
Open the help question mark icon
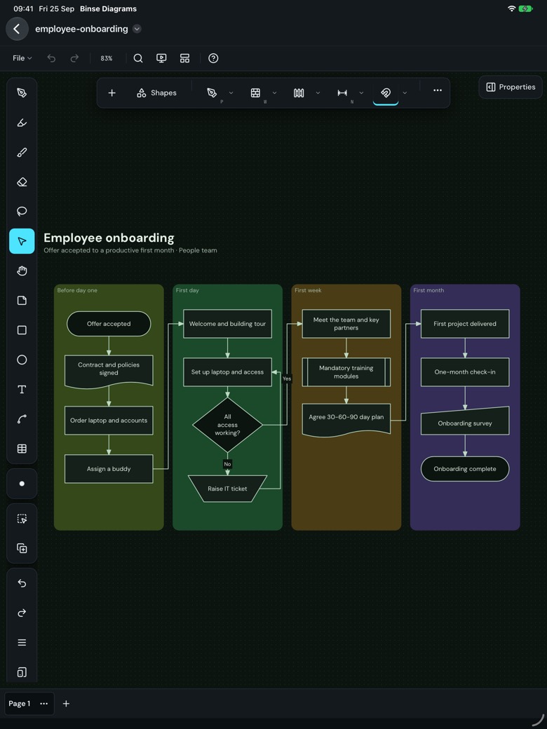click(x=213, y=58)
